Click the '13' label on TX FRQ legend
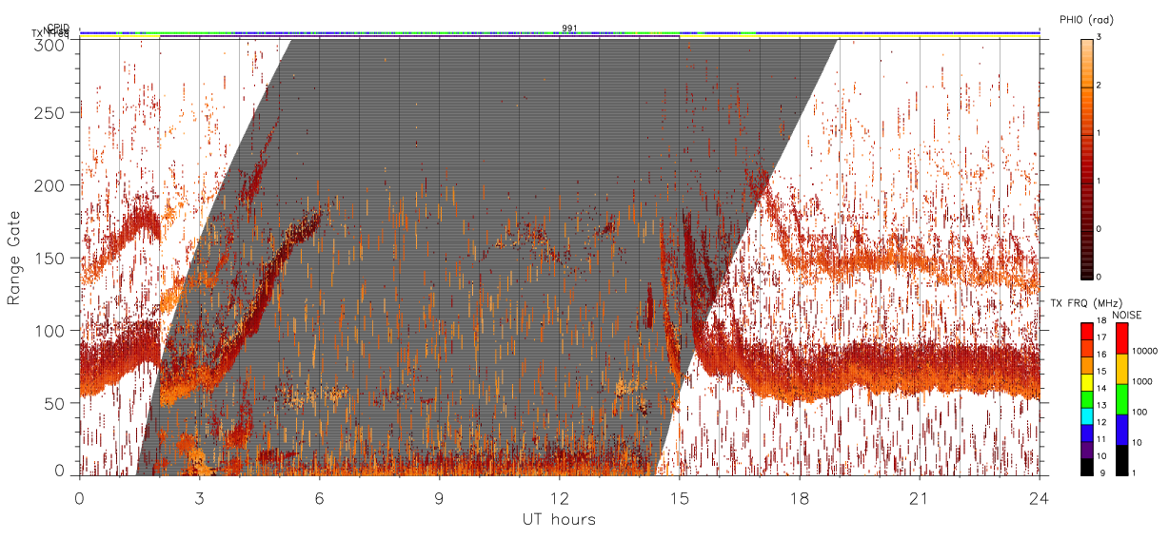This screenshot has width=1169, height=539. (x=1101, y=406)
